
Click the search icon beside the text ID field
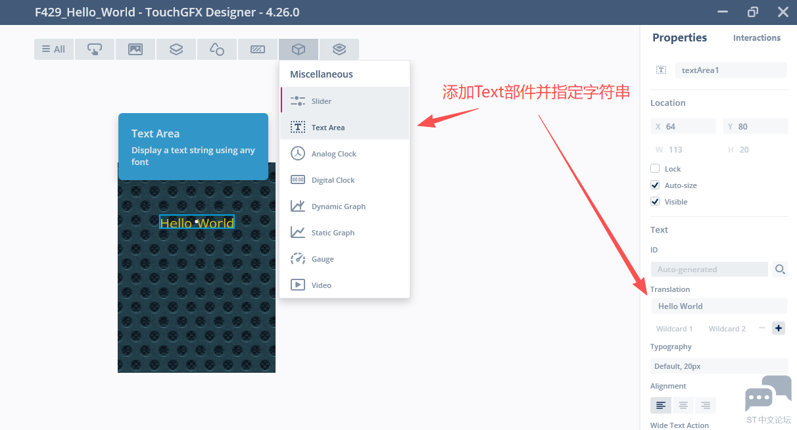[x=780, y=269]
